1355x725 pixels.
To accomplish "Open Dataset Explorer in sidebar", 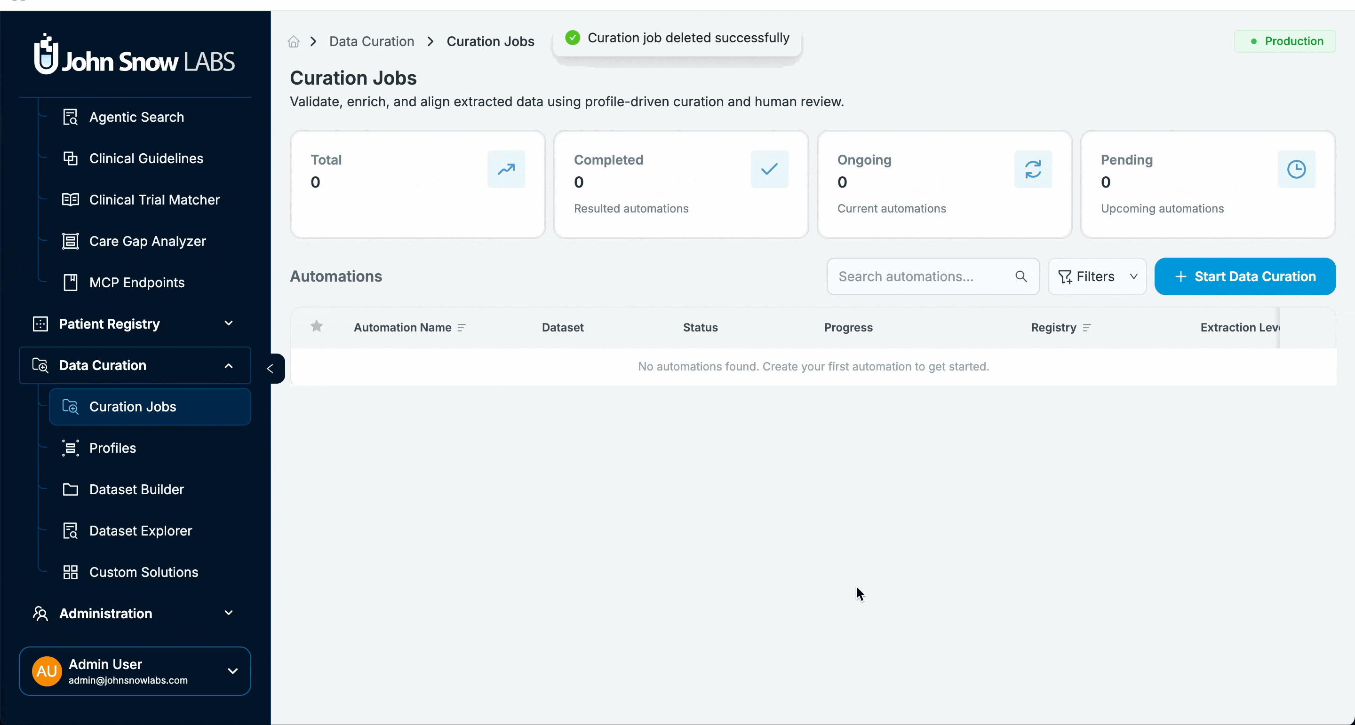I will (x=141, y=530).
